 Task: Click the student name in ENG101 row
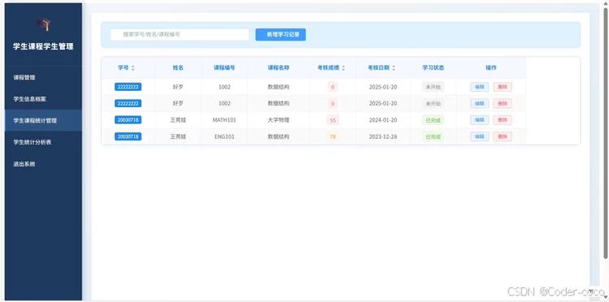[x=178, y=136]
